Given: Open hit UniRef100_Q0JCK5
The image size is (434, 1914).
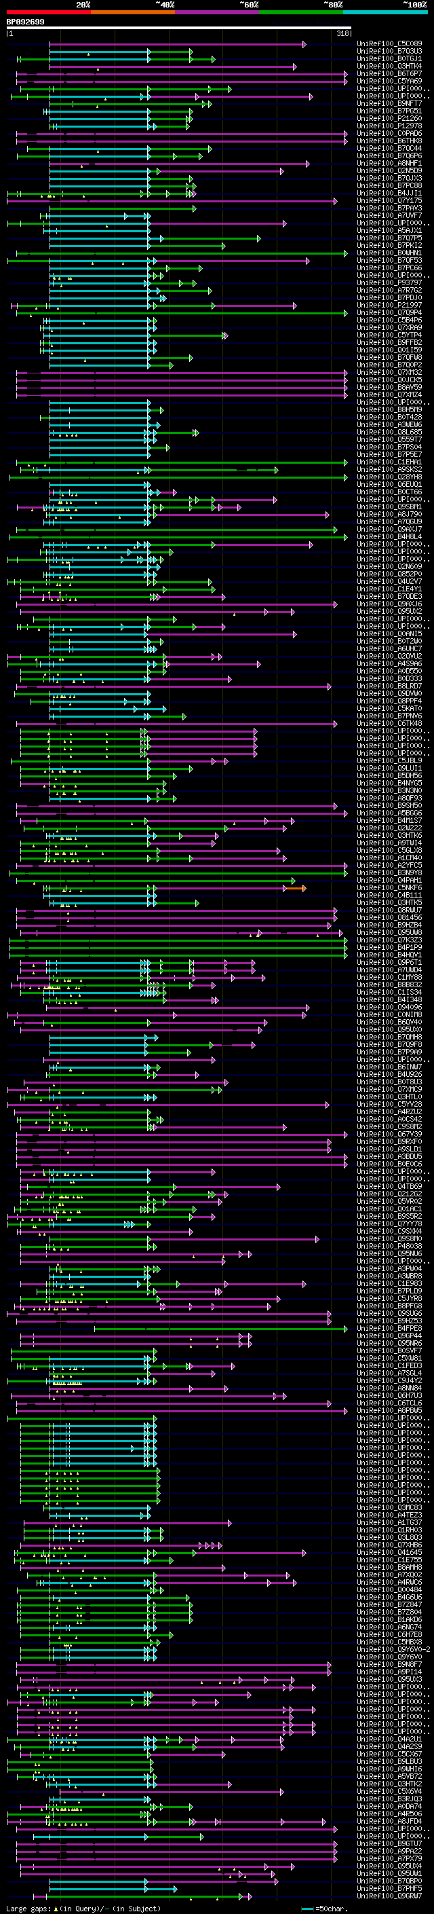Looking at the screenshot, I should click(389, 380).
